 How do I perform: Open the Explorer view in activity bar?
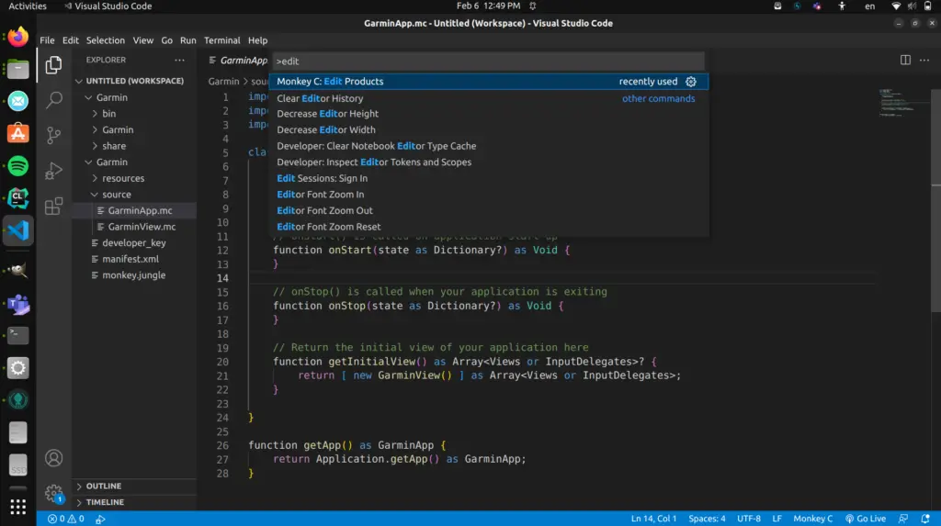click(x=53, y=65)
